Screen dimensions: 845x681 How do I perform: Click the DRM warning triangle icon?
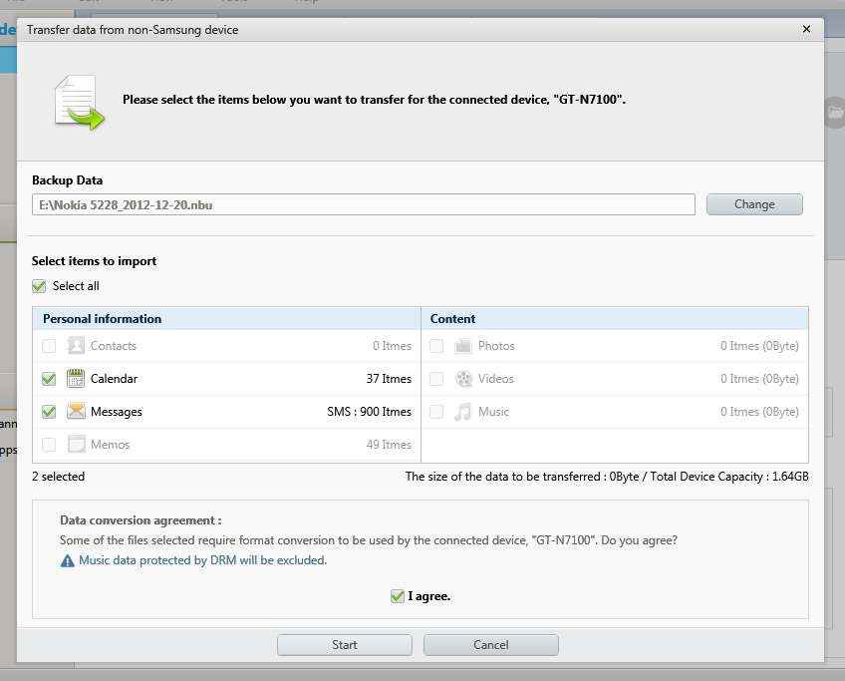(x=68, y=560)
